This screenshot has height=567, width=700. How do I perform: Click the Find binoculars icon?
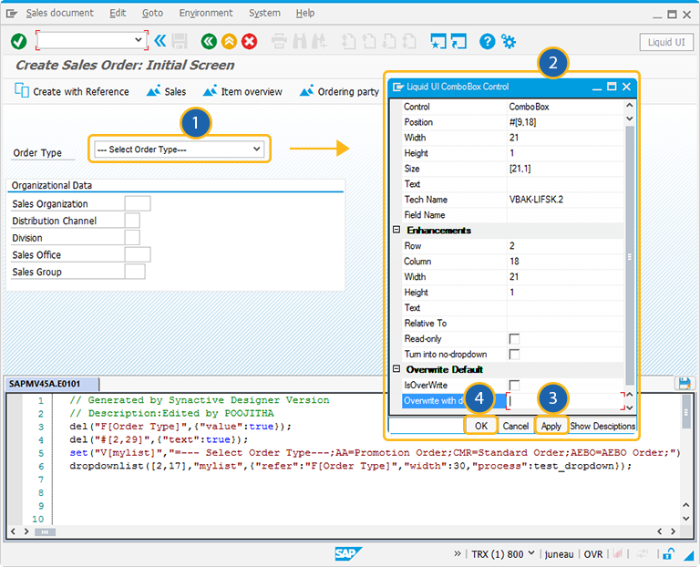click(x=300, y=42)
